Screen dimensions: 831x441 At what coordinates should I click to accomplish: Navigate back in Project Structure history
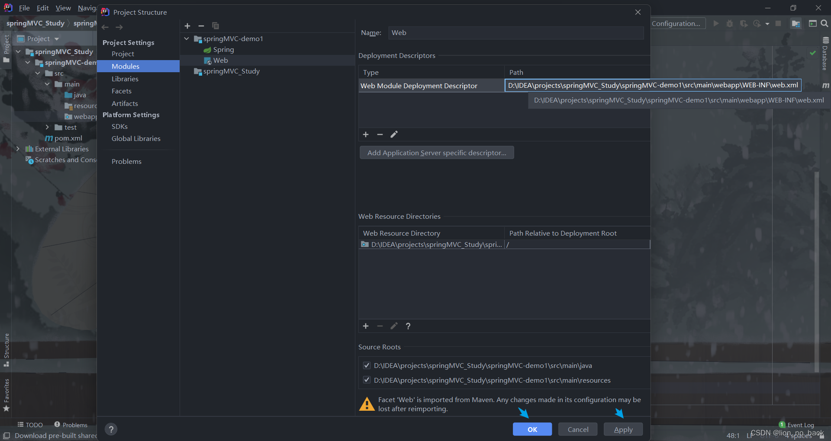[105, 27]
